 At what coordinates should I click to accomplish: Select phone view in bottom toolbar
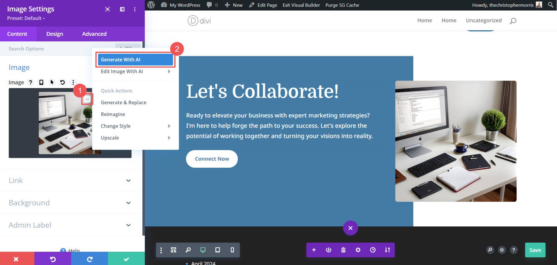[x=232, y=250]
